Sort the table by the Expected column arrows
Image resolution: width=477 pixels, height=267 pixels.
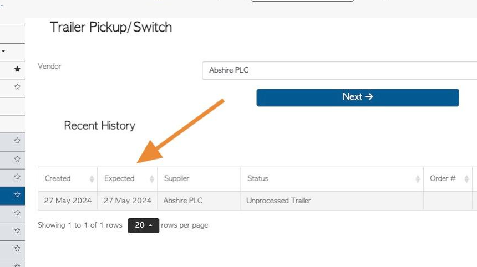point(151,179)
